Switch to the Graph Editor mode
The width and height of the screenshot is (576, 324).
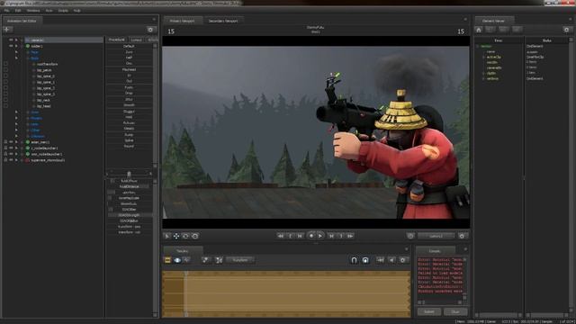186,260
